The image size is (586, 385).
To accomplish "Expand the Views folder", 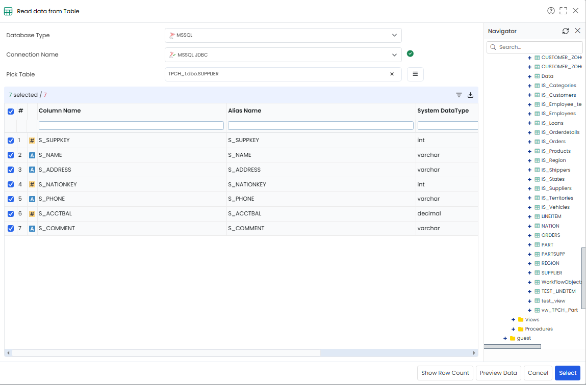I will point(513,320).
